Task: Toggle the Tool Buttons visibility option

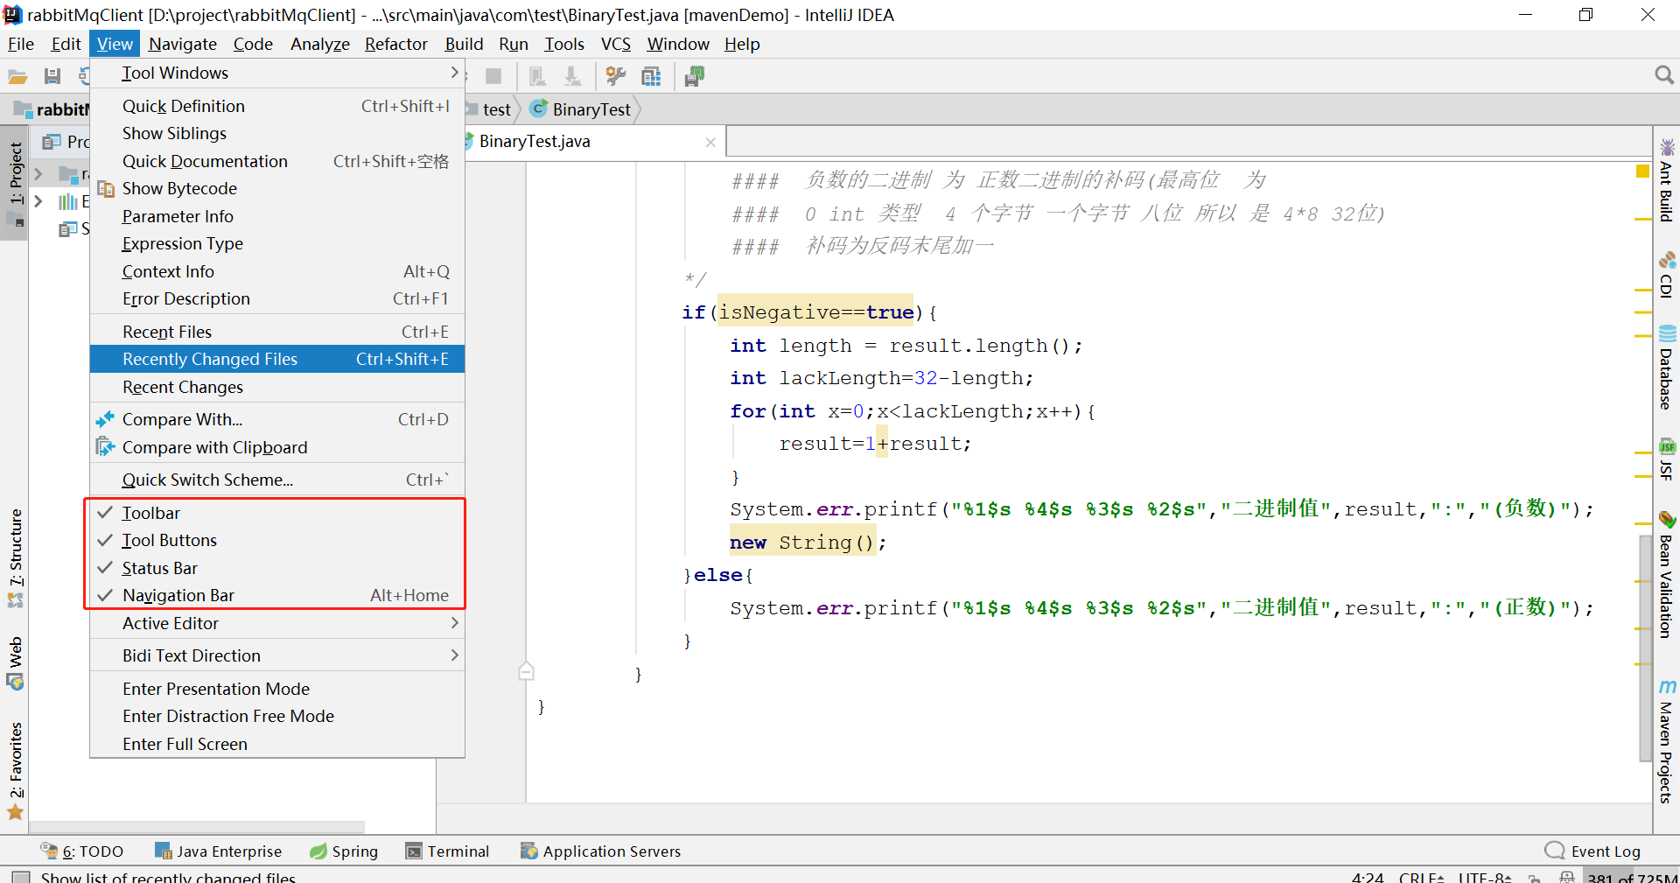Action: point(277,540)
